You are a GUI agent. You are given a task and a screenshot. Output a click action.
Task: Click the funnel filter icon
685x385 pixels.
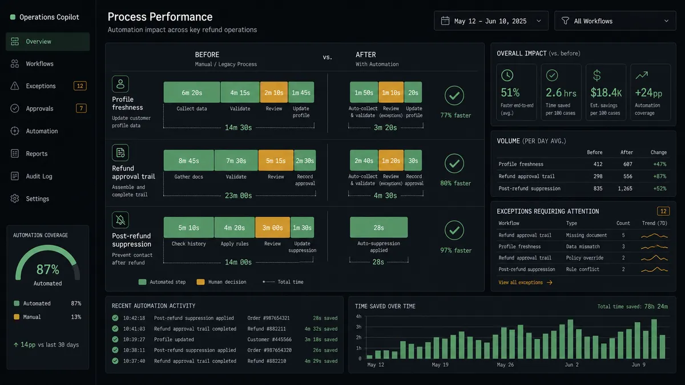tap(565, 21)
